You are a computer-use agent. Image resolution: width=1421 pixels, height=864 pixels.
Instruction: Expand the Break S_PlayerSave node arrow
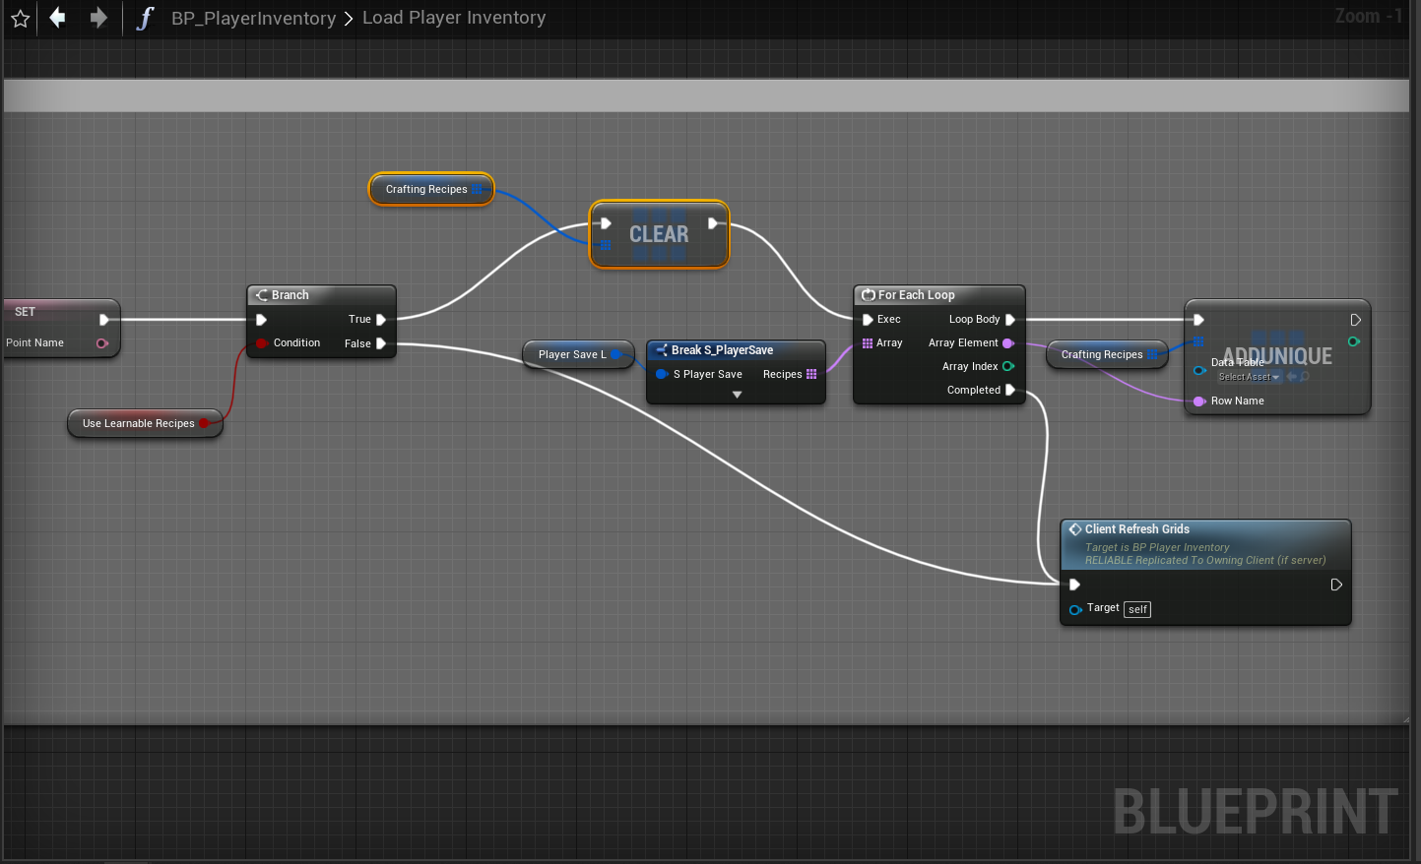click(737, 396)
